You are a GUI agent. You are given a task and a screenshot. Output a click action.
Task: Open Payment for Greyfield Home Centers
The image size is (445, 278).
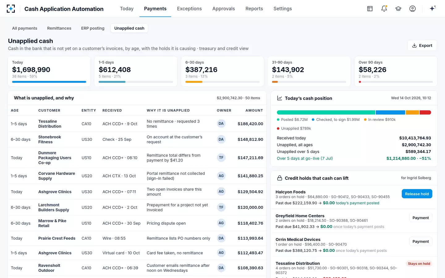coord(421,218)
